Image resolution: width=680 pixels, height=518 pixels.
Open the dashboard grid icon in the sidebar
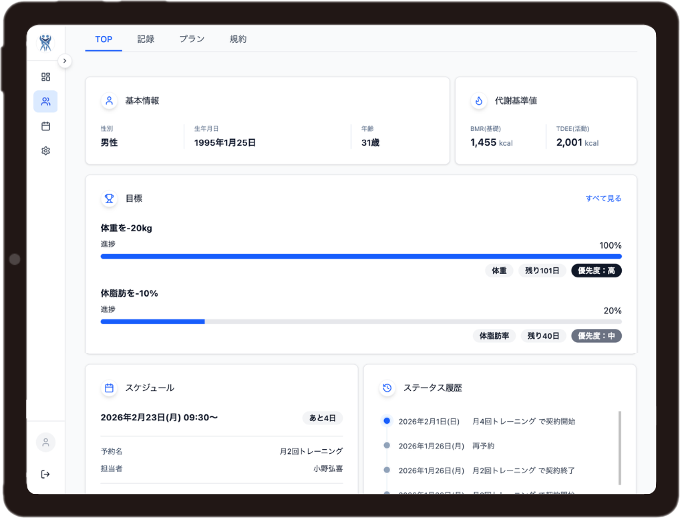(45, 77)
